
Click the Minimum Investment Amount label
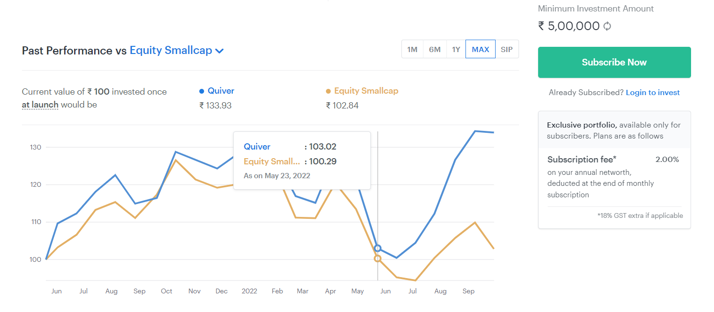pos(595,9)
